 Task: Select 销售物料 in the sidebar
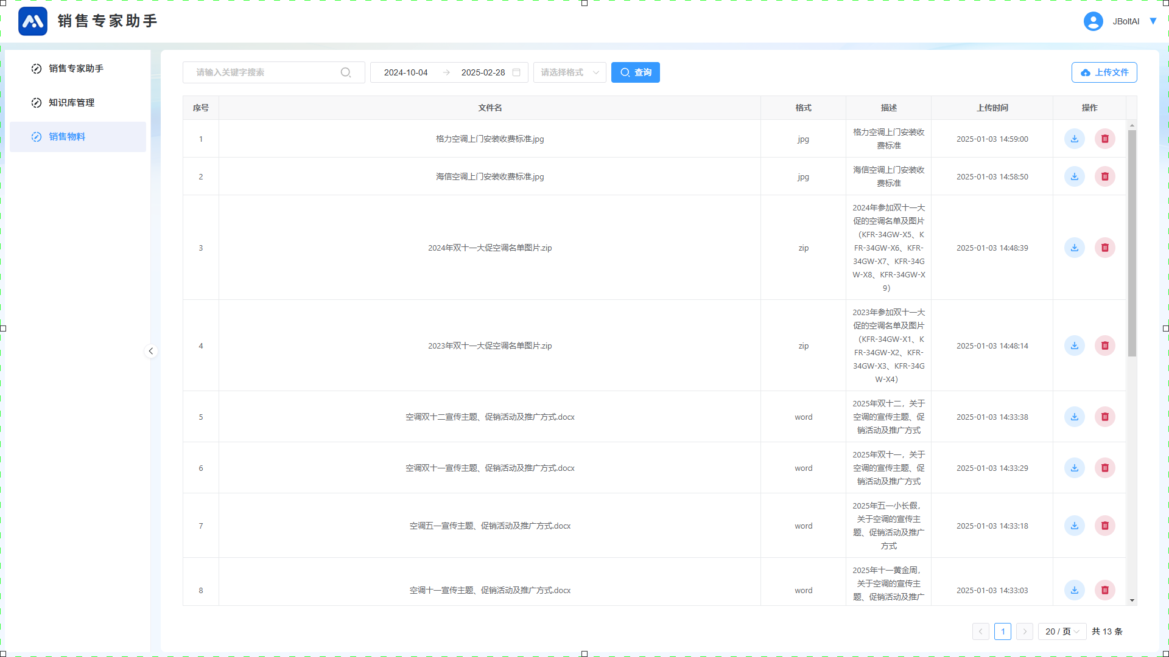point(78,137)
